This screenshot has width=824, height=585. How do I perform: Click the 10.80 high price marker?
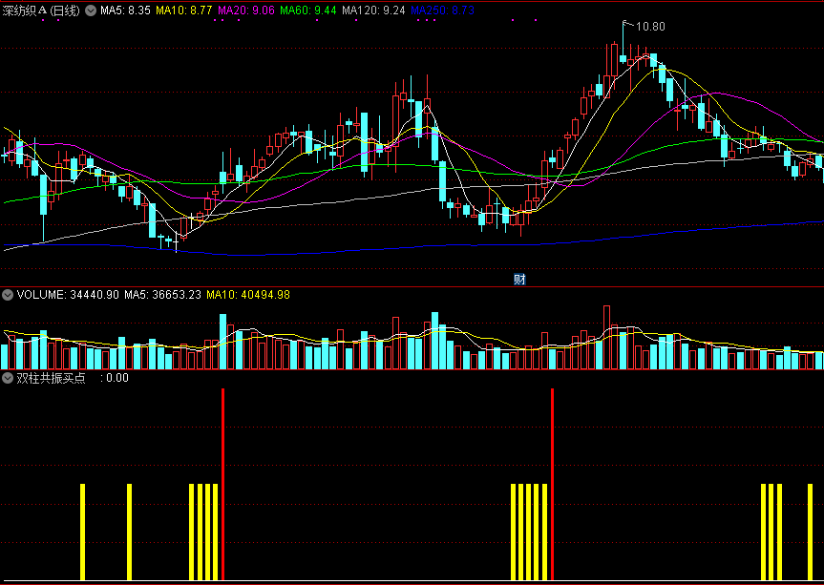[x=650, y=27]
